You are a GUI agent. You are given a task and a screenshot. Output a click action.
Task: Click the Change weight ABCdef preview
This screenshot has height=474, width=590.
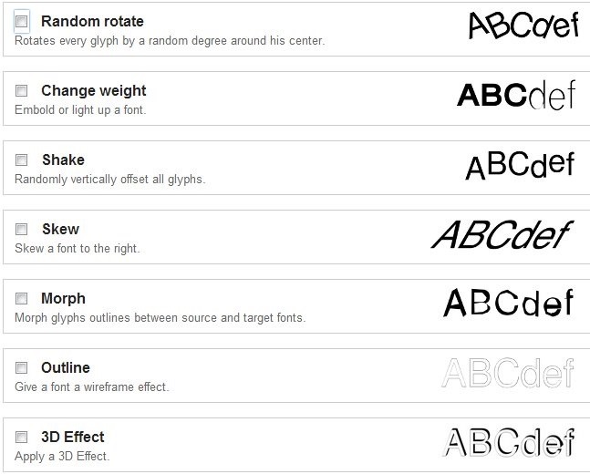tap(516, 95)
